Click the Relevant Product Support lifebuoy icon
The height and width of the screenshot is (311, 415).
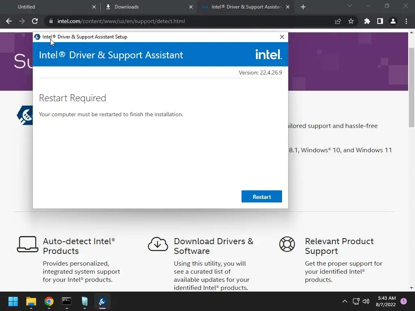287,244
